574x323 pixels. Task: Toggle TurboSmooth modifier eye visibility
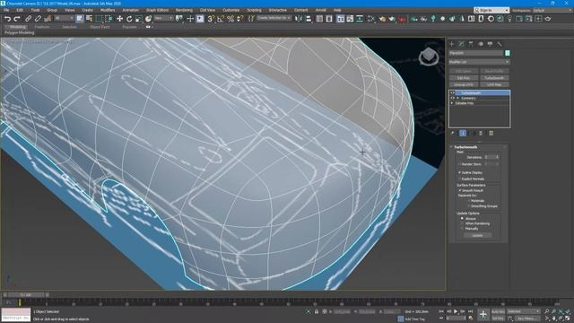coord(452,93)
